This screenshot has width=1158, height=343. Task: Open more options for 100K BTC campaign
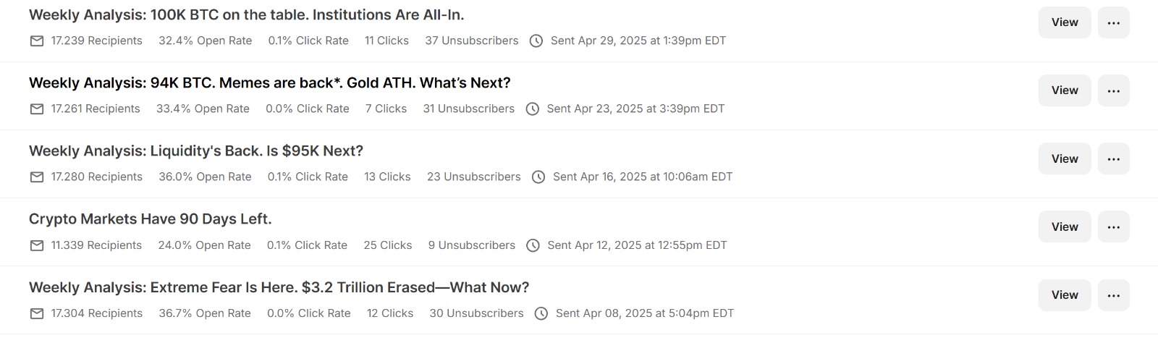pyautogui.click(x=1113, y=23)
